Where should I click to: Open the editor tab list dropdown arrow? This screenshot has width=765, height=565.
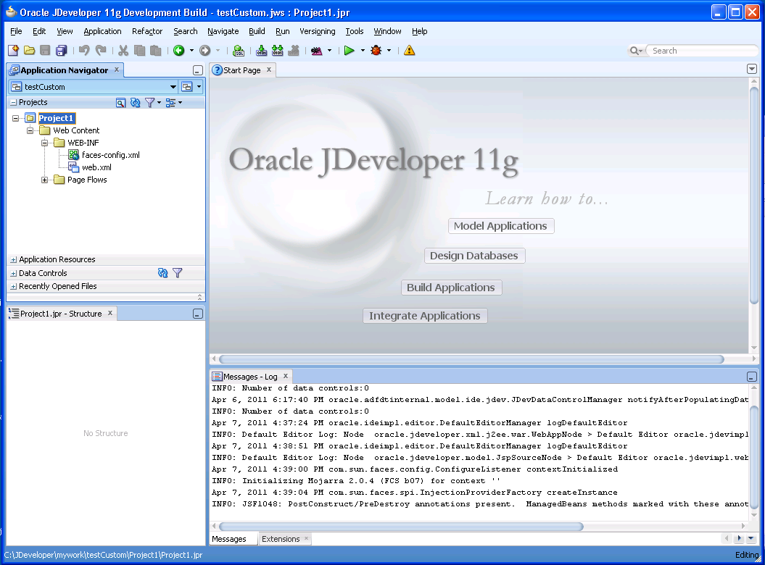(752, 70)
